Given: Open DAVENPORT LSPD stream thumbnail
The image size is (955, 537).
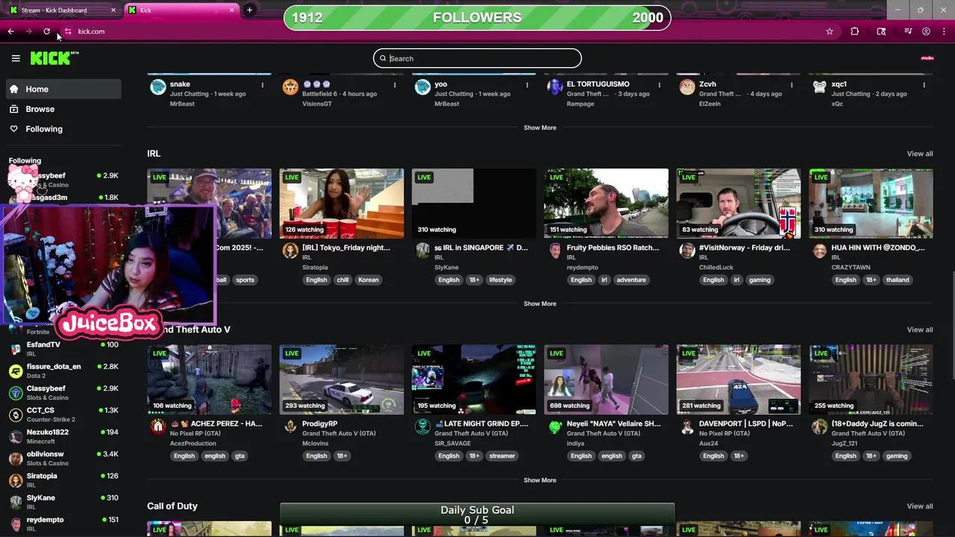Looking at the screenshot, I should point(739,380).
